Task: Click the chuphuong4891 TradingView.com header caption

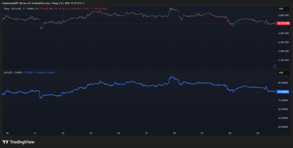Action: pyautogui.click(x=43, y=3)
